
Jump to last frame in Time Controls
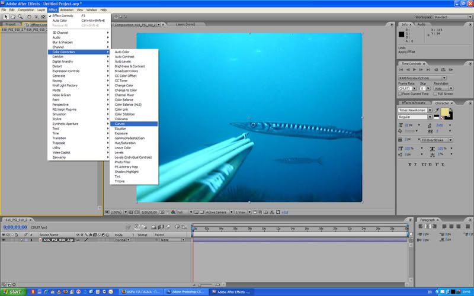click(428, 70)
